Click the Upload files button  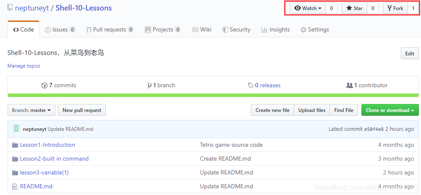click(312, 110)
